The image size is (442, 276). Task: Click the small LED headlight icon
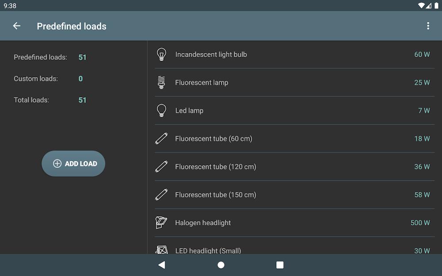tap(161, 250)
